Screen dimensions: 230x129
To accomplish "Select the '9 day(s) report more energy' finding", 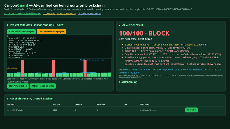I will pyautogui.click(x=172, y=59).
